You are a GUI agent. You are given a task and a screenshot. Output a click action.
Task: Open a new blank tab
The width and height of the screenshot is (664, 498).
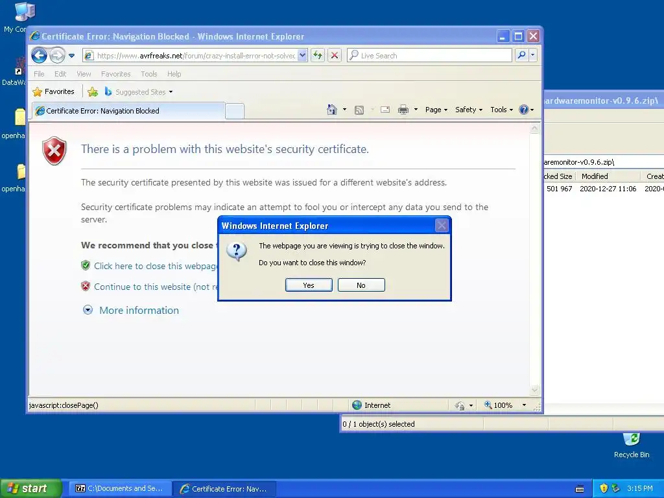tap(235, 111)
